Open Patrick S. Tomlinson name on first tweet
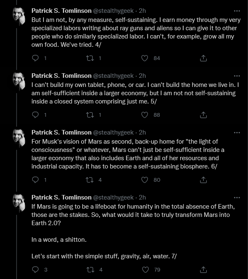Image resolution: width=248 pixels, height=279 pixels. point(61,11)
